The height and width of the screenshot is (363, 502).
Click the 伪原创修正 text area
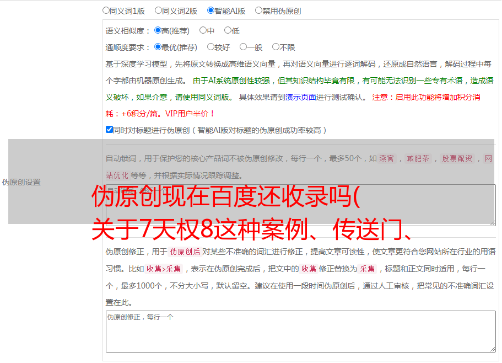pos(301,332)
